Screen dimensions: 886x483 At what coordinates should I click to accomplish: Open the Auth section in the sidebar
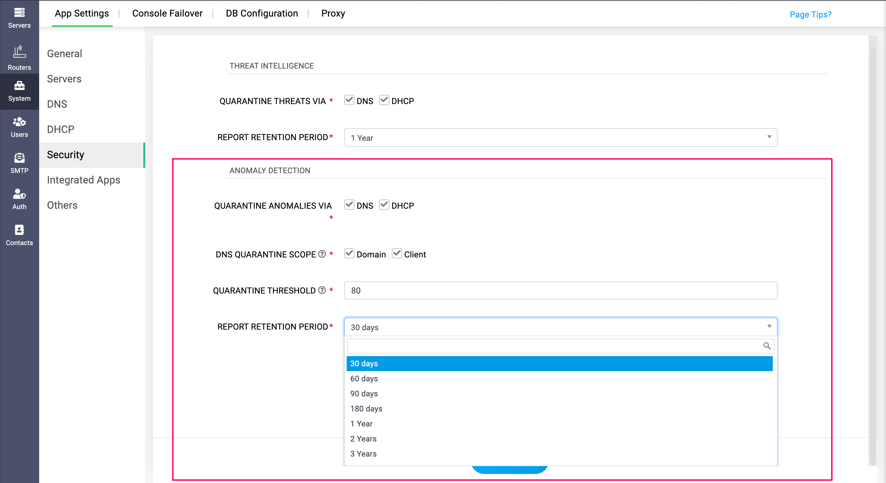tap(19, 198)
